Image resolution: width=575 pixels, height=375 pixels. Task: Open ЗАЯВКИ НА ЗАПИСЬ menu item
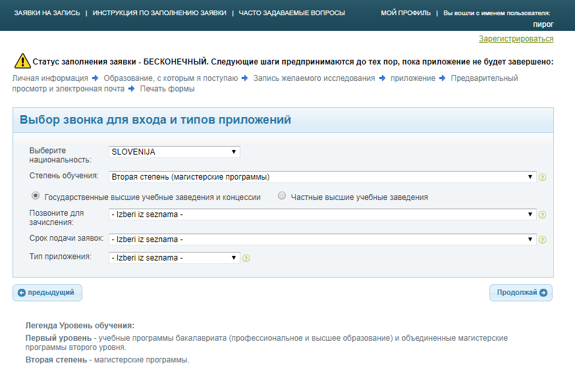pyautogui.click(x=47, y=12)
